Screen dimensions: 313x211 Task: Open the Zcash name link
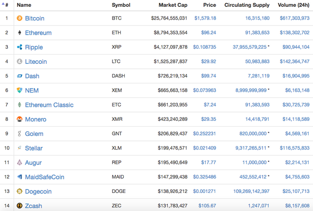34,206
